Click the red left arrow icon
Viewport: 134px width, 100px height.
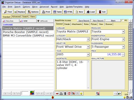[57, 94]
